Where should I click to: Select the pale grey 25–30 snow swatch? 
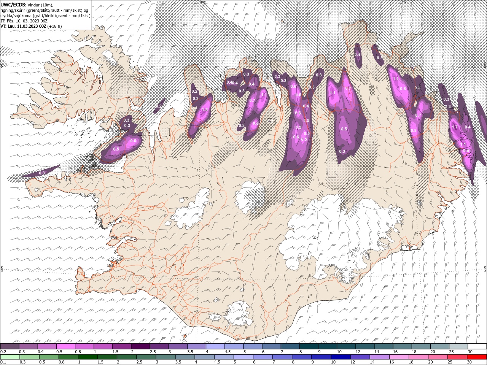click(458, 346)
